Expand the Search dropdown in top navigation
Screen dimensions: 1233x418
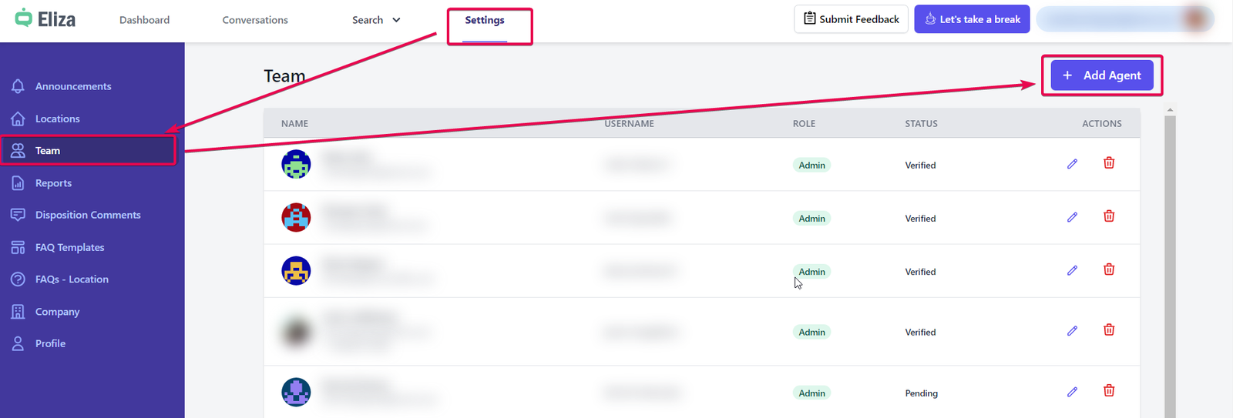click(x=376, y=20)
